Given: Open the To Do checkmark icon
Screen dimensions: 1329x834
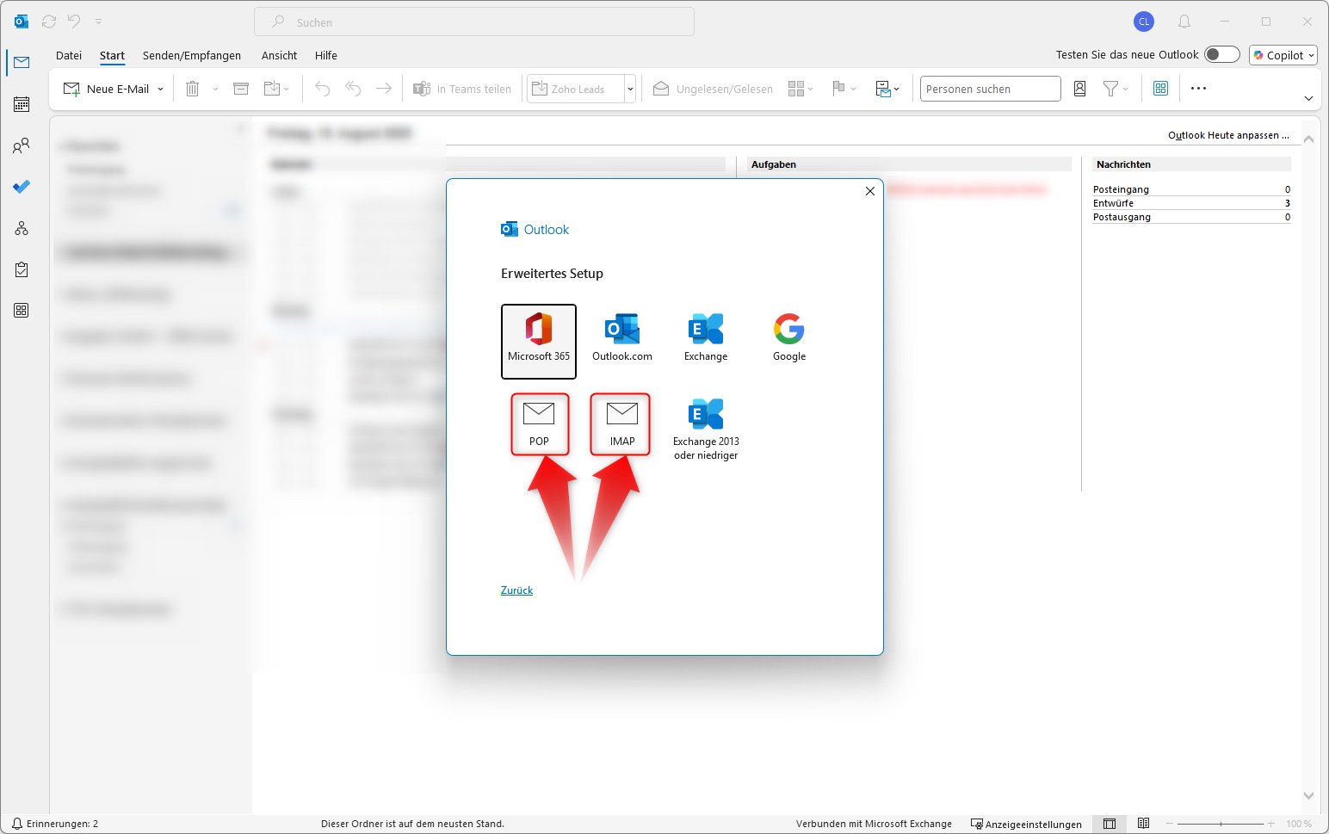Looking at the screenshot, I should 22,187.
